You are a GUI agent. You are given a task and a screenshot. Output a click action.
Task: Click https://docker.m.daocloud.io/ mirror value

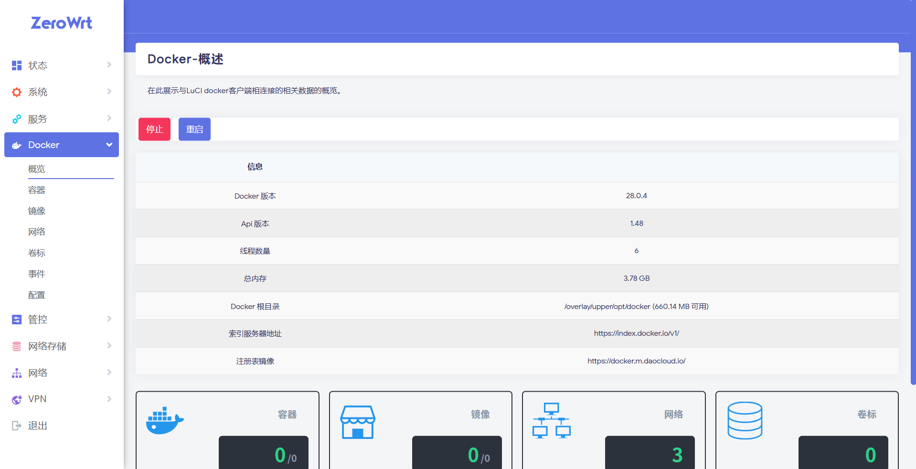click(x=637, y=361)
